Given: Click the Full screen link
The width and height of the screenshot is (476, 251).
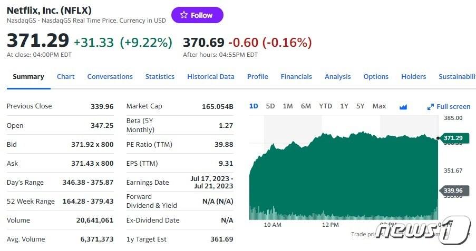Looking at the screenshot, I should pyautogui.click(x=453, y=107).
